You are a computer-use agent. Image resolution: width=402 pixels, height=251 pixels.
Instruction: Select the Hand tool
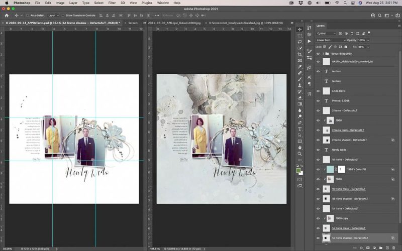point(299,148)
